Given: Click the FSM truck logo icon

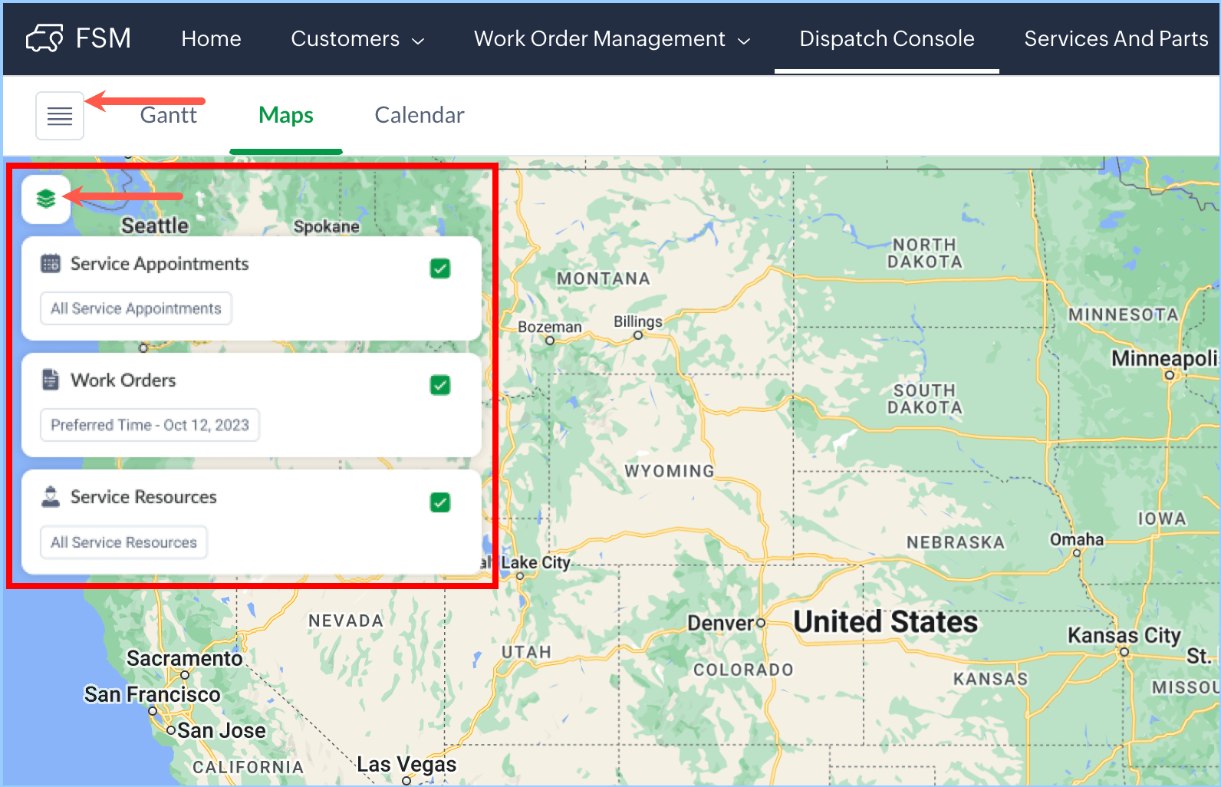Looking at the screenshot, I should [x=44, y=38].
